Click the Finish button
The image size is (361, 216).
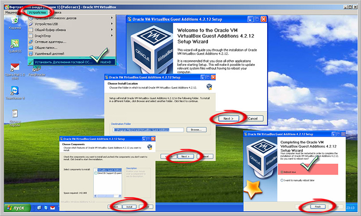click(x=318, y=206)
